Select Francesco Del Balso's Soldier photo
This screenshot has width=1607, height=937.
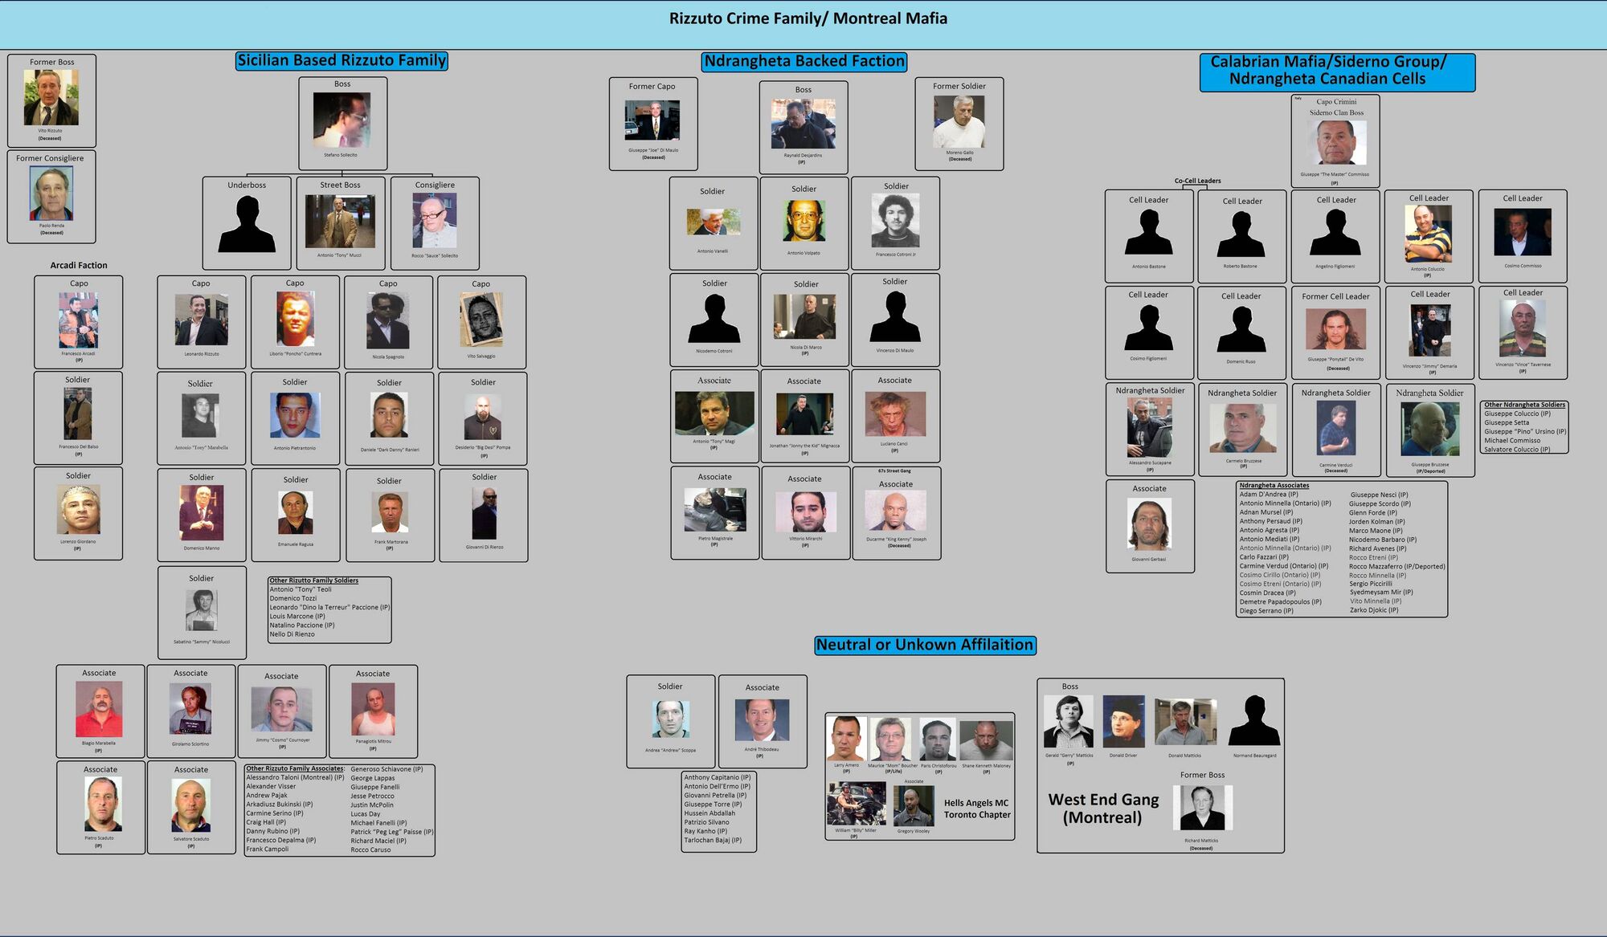click(78, 414)
